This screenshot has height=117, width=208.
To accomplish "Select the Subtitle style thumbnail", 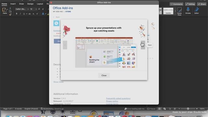I will [168, 11].
